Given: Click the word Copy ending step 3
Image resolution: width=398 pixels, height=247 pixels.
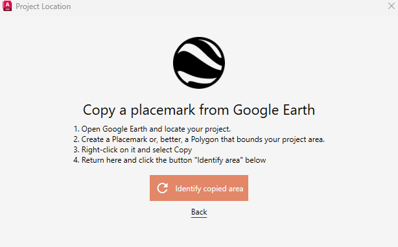Looking at the screenshot, I should click(183, 150).
